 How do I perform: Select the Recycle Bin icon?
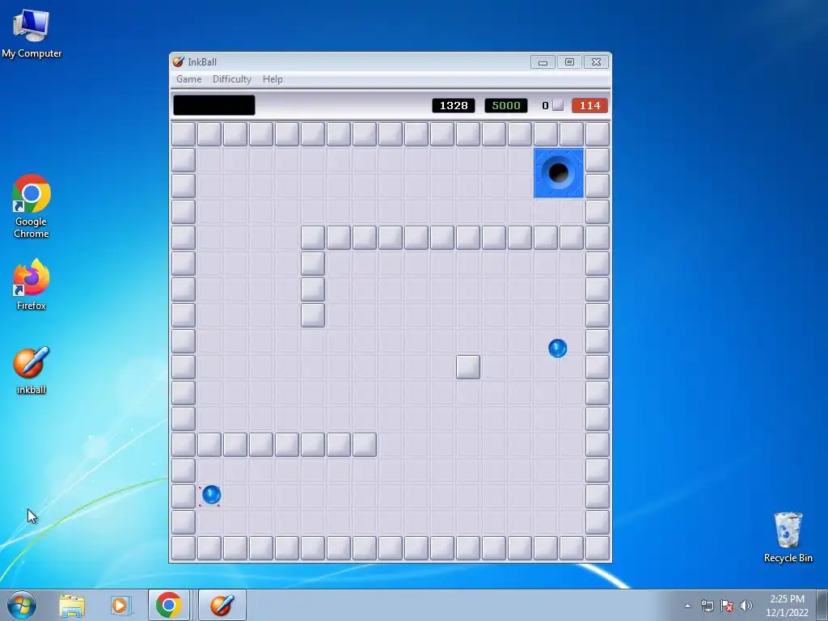[788, 537]
